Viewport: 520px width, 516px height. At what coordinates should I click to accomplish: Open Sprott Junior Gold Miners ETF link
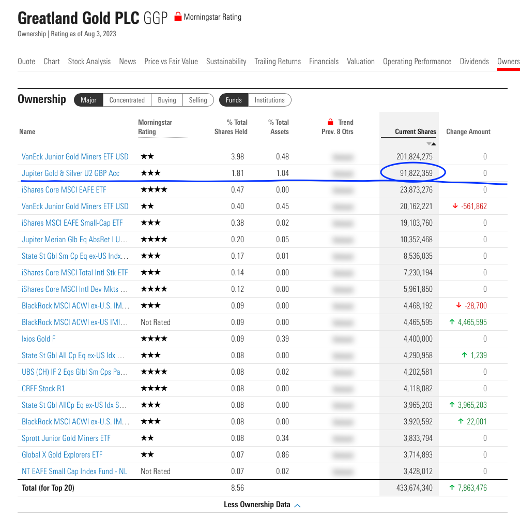(66, 438)
